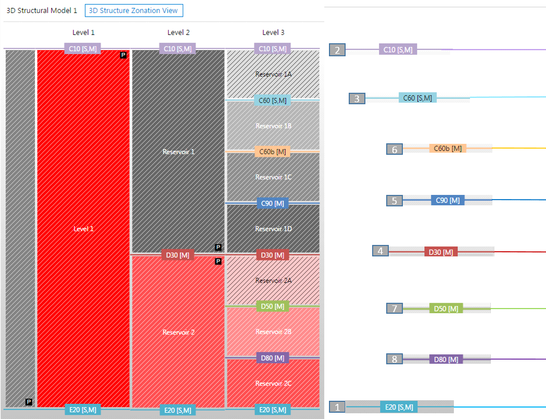Click the number 1 badge beside E20 horizon

point(338,406)
